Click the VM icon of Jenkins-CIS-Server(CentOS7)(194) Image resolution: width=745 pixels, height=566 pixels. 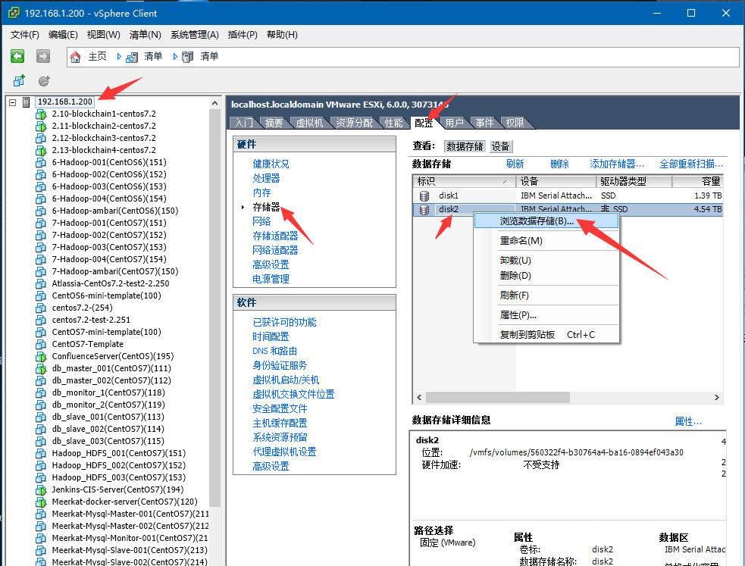42,489
